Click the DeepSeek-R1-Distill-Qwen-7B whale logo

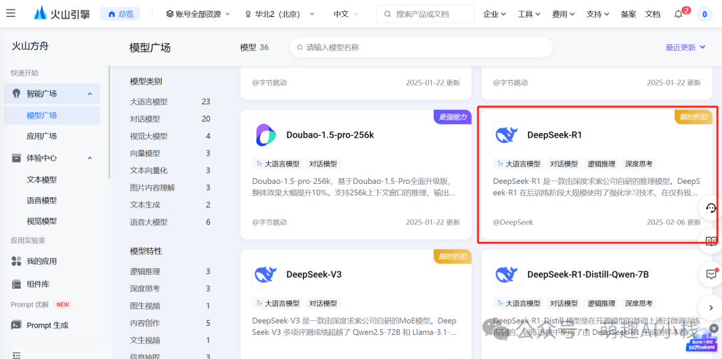pos(507,275)
